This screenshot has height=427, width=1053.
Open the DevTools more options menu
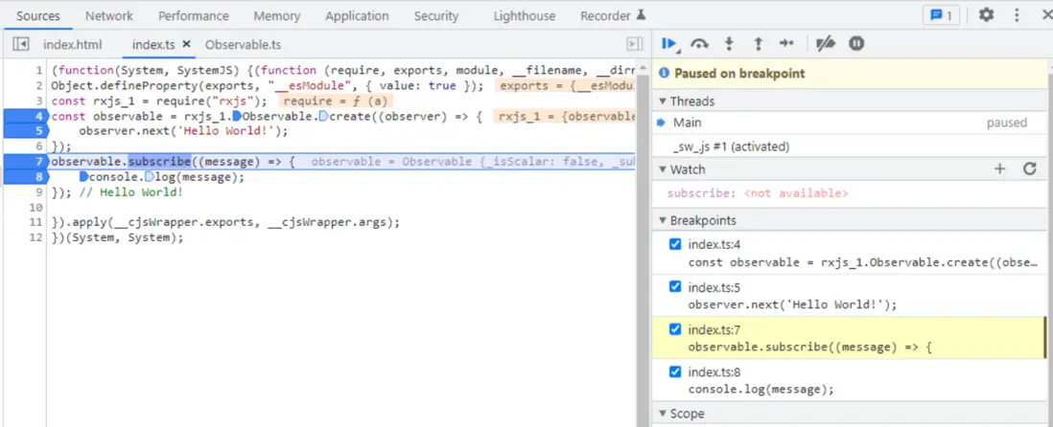pos(1017,14)
